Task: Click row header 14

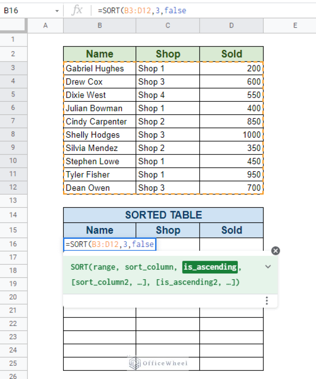Action: tap(14, 215)
